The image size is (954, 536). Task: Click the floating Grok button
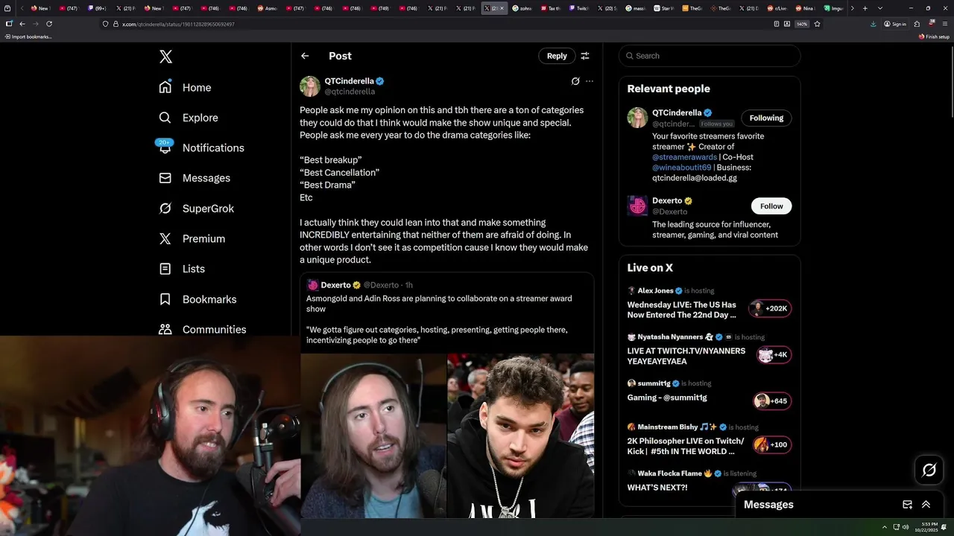[x=929, y=470]
